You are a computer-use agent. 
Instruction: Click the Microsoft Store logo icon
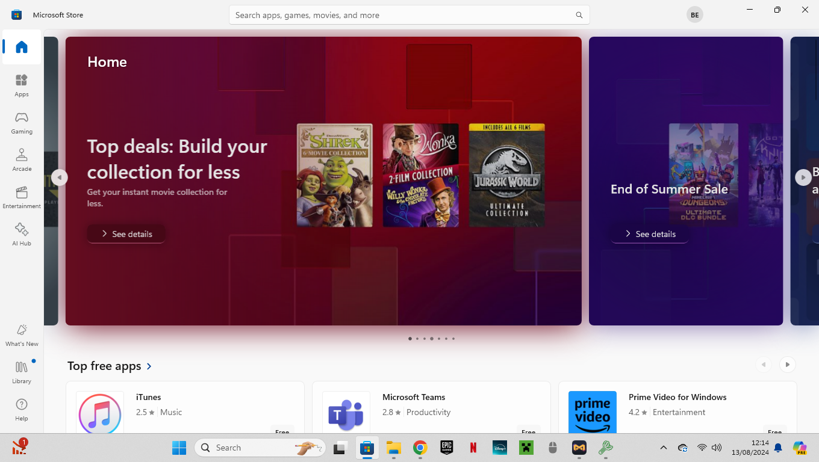tap(17, 15)
